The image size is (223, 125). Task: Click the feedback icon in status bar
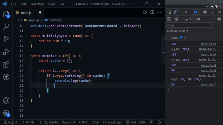pos(152,122)
